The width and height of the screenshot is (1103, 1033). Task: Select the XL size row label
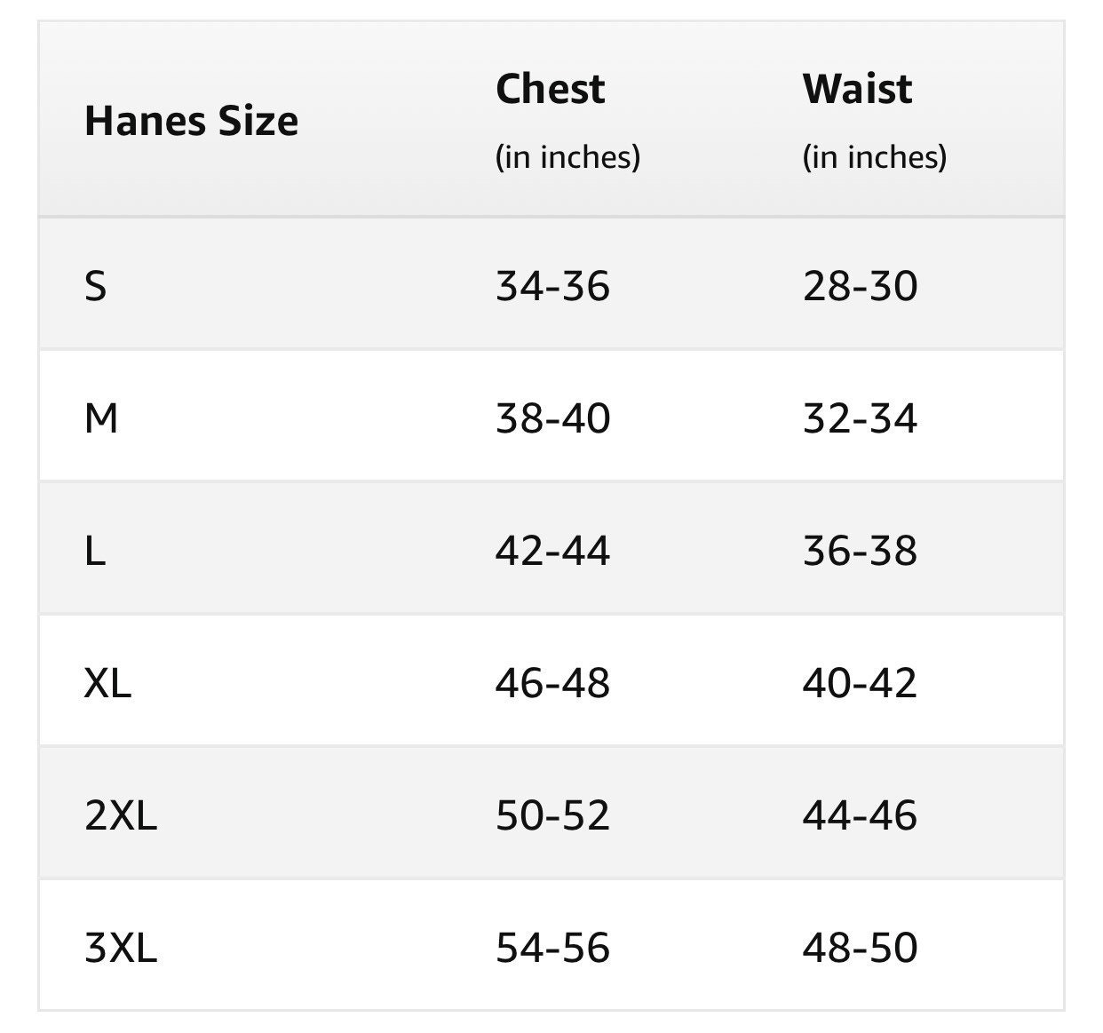[x=107, y=683]
